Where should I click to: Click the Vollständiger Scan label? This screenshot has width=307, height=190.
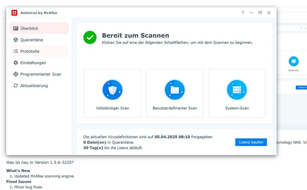click(x=112, y=108)
